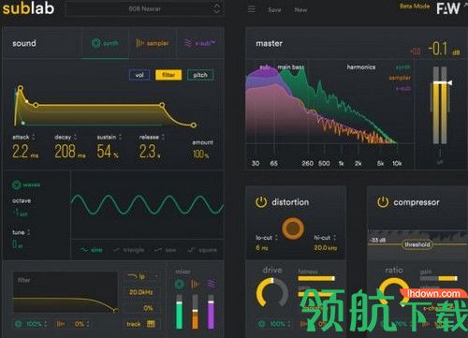Select the pitch envelope button

[200, 75]
